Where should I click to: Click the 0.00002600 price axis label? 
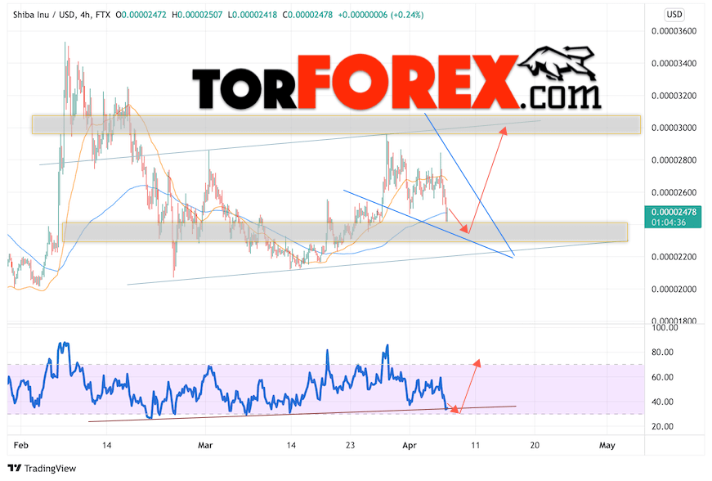(674, 192)
